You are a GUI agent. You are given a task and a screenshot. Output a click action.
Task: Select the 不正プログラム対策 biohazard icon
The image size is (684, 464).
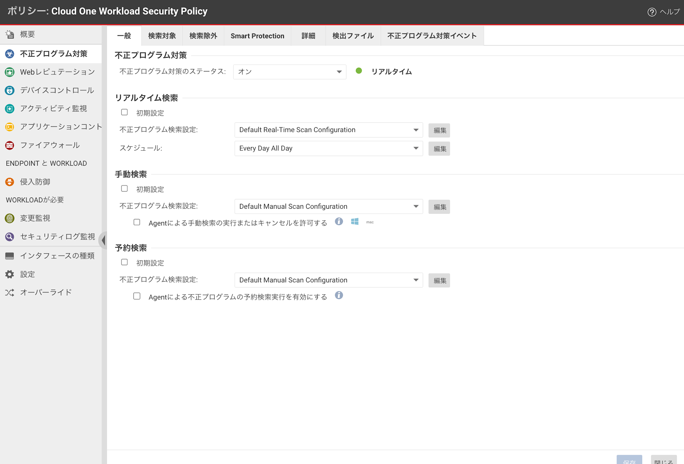tap(10, 54)
